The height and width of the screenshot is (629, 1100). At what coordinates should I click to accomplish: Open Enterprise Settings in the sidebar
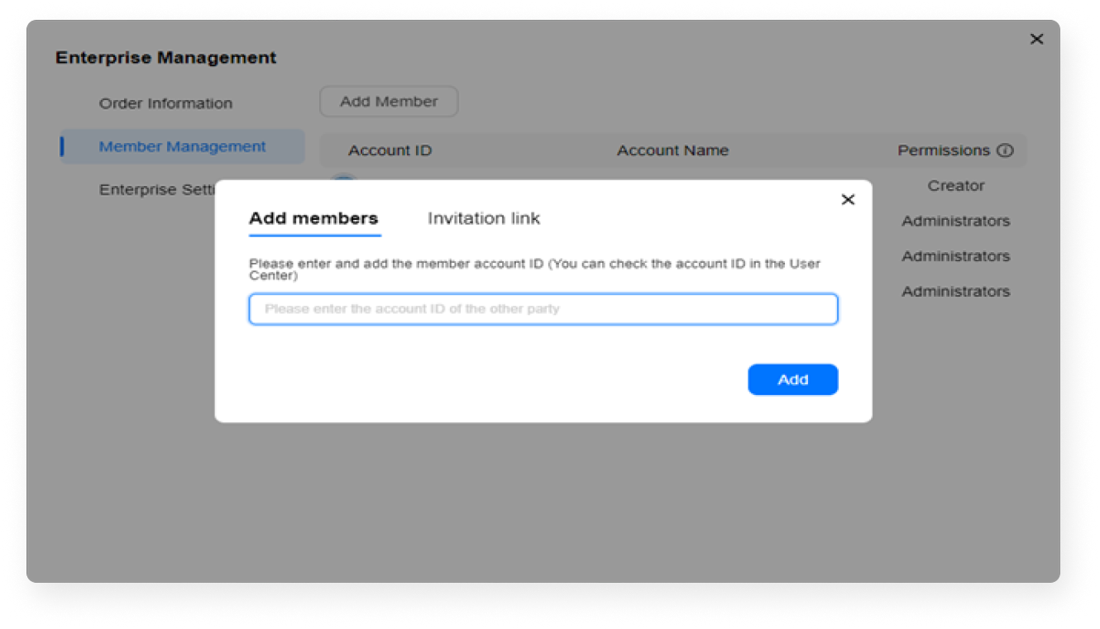(x=156, y=190)
